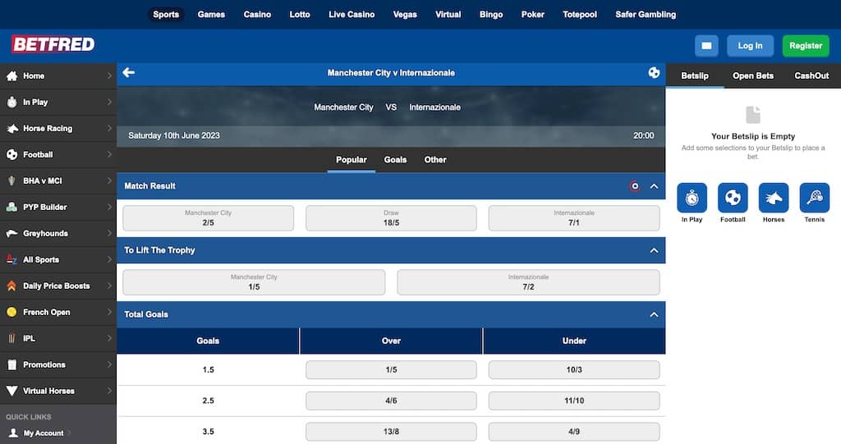Click the Log In button

tap(750, 46)
